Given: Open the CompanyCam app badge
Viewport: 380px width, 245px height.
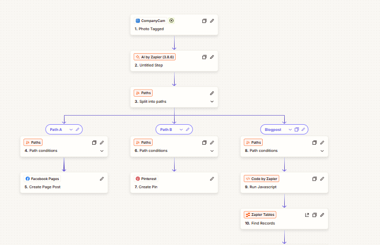Looking at the screenshot, I should click(150, 20).
